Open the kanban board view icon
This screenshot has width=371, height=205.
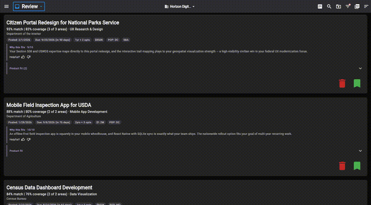pyautogui.click(x=320, y=7)
